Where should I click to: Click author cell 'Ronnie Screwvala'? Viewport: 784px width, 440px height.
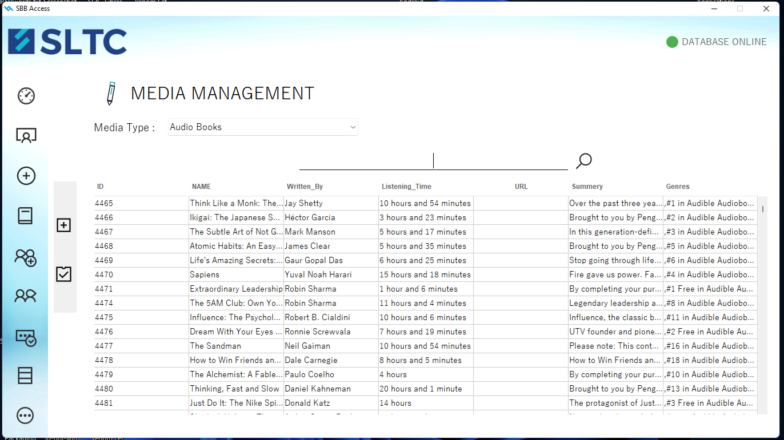tap(331, 332)
